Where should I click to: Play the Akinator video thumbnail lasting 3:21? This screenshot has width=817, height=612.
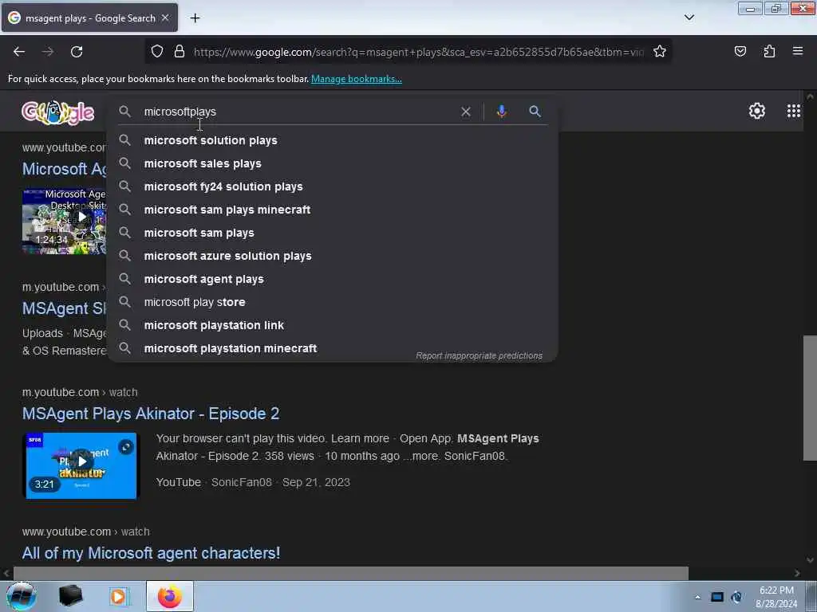pyautogui.click(x=81, y=465)
